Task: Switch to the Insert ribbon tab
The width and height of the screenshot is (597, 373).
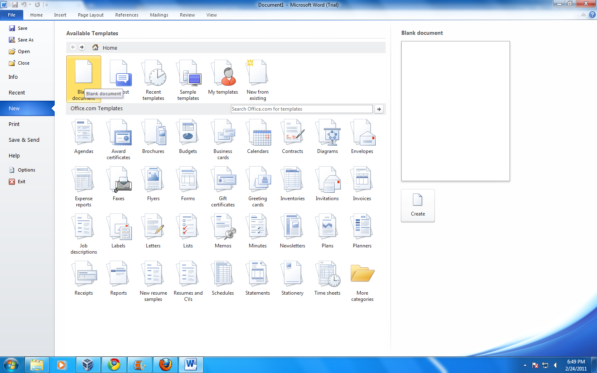Action: pyautogui.click(x=60, y=15)
